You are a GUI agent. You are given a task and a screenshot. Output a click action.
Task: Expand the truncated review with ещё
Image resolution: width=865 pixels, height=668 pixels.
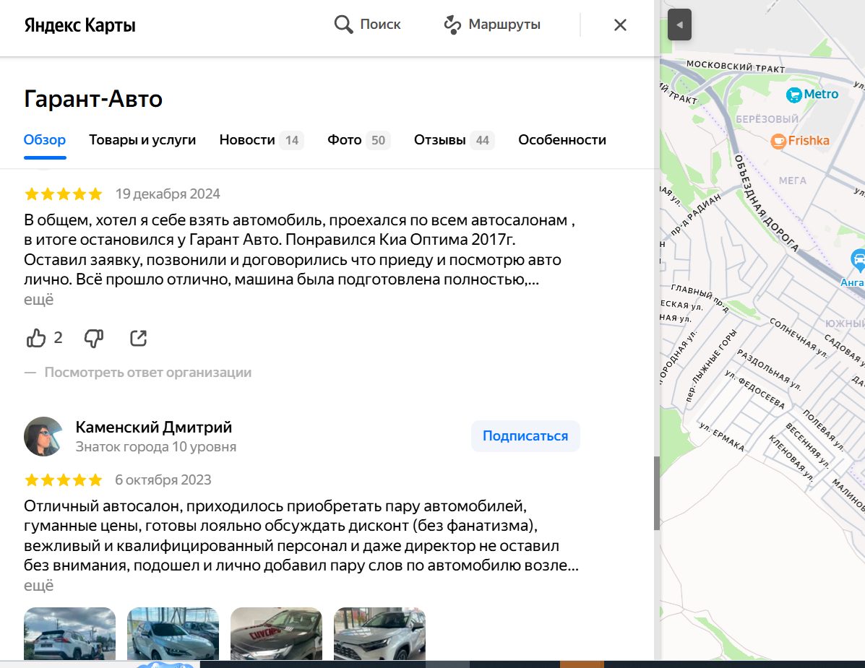tap(38, 298)
